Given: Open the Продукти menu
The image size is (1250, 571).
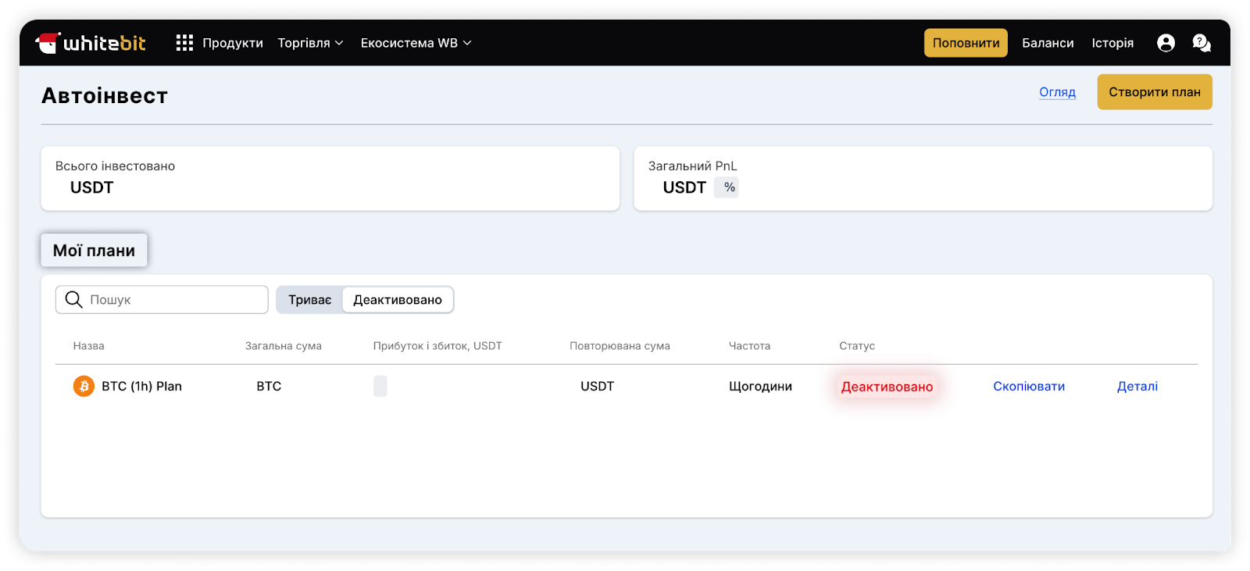Looking at the screenshot, I should pos(233,43).
